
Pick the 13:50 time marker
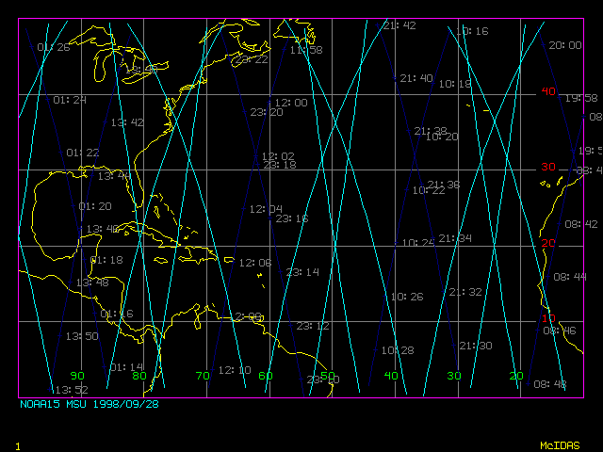click(82, 336)
